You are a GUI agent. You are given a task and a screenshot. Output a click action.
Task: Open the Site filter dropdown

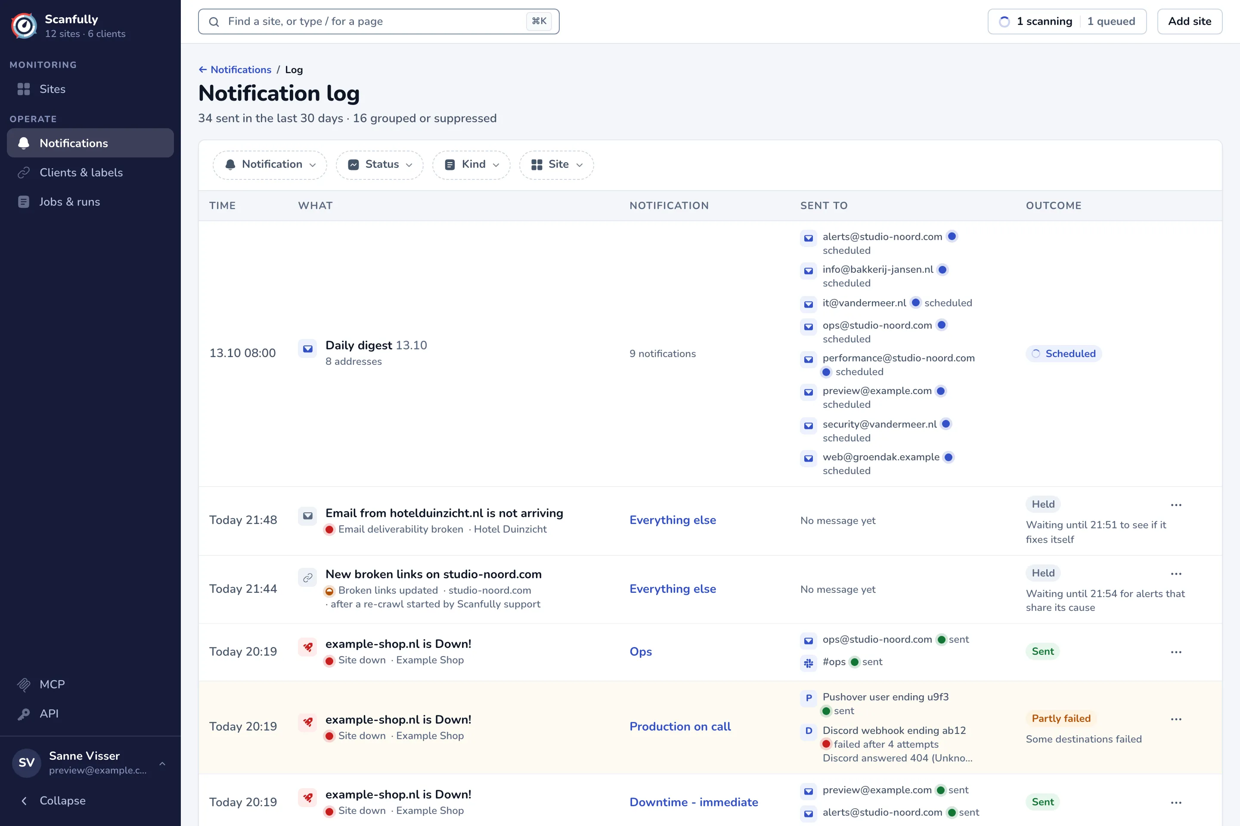557,165
